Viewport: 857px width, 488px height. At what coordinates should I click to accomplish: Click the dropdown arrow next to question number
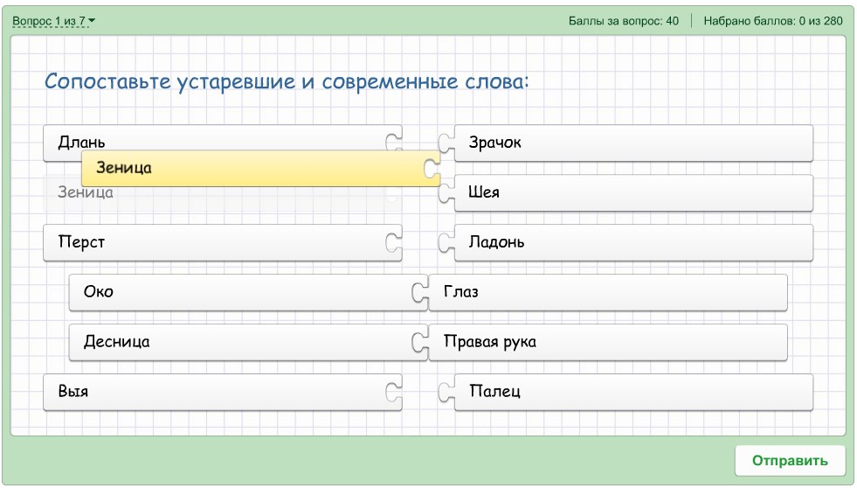tap(92, 21)
